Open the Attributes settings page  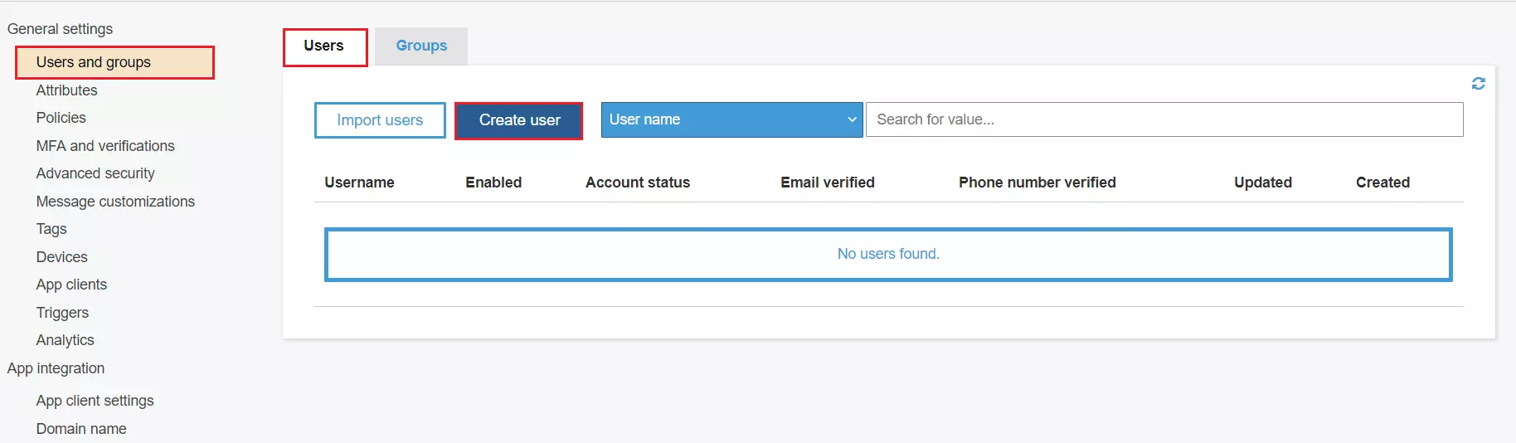(x=66, y=90)
